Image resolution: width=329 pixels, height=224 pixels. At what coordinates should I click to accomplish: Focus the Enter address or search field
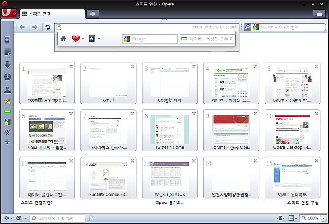click(x=147, y=27)
